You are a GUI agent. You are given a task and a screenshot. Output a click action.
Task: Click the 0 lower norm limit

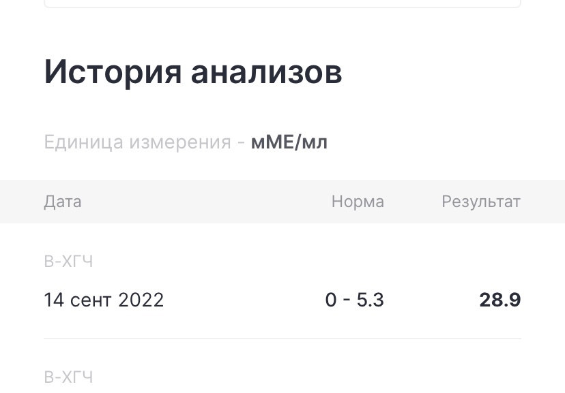(331, 300)
